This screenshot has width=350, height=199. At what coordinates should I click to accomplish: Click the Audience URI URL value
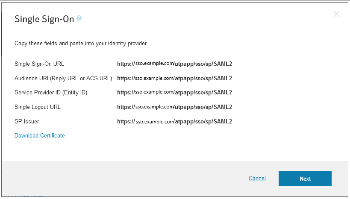pyautogui.click(x=174, y=79)
